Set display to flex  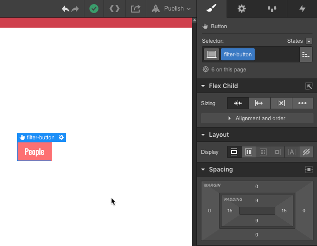249,152
